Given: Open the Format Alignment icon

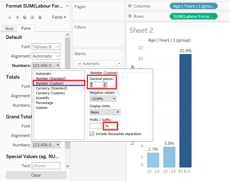Looking at the screenshot, I should pos(17,17).
